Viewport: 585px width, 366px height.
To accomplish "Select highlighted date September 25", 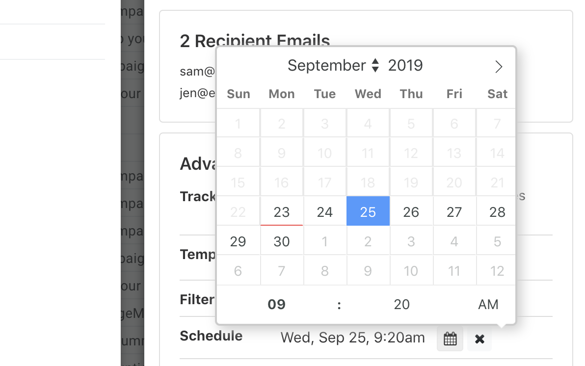I will (x=368, y=212).
